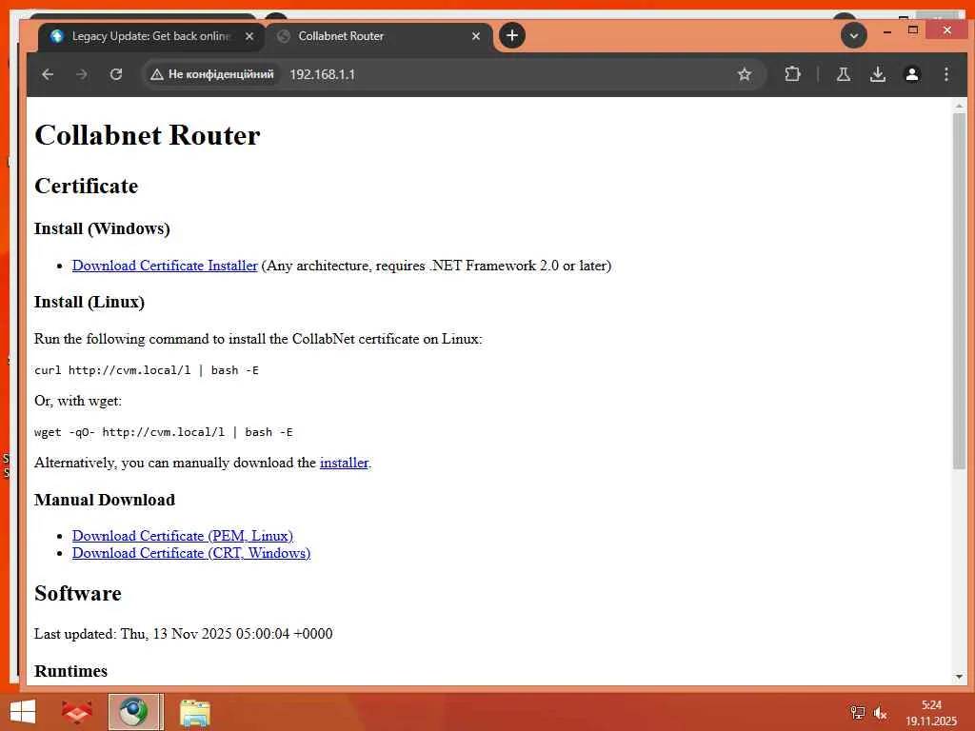Image resolution: width=975 pixels, height=731 pixels.
Task: Open File Explorer from taskbar
Action: pyautogui.click(x=194, y=712)
